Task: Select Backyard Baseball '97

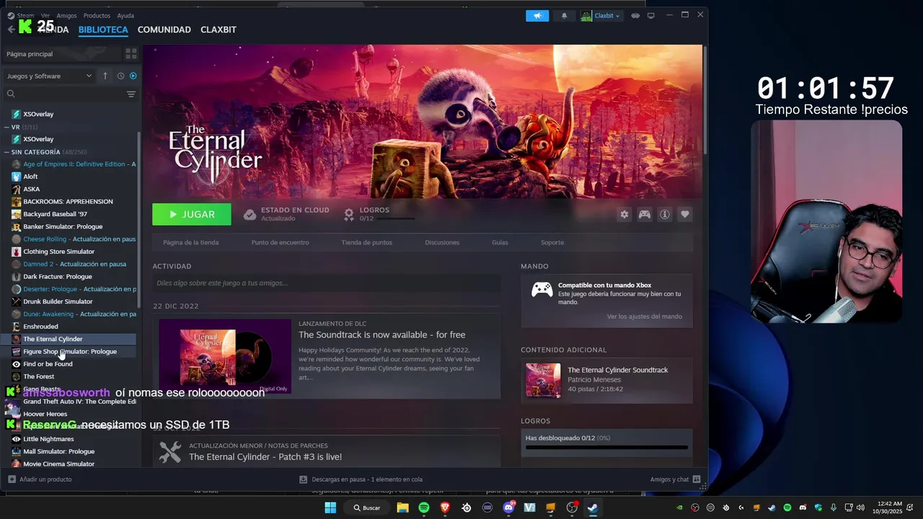Action: (55, 214)
